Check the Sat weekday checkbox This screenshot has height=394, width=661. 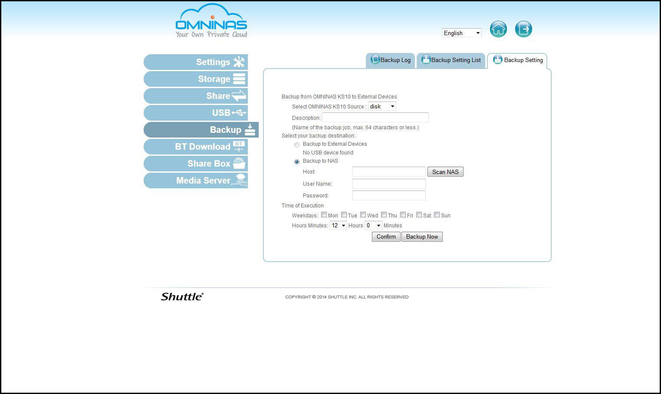point(419,215)
